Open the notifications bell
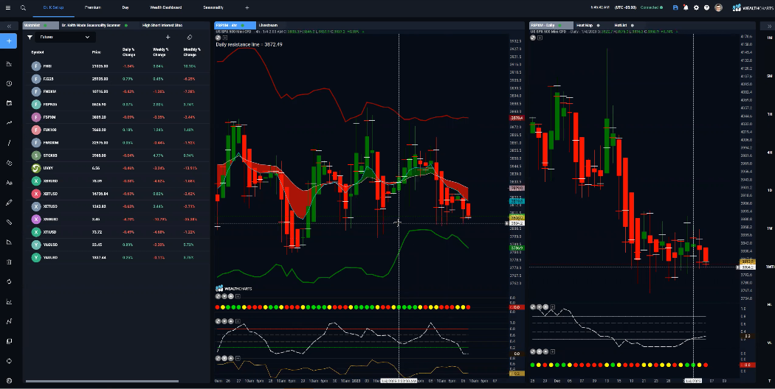This screenshot has height=389, width=775. coord(686,8)
